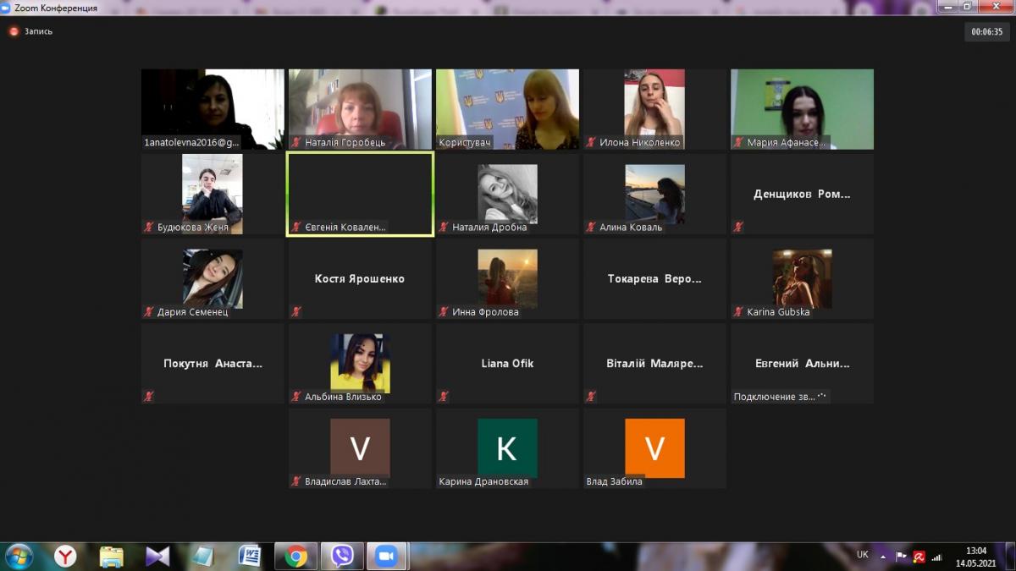Click muted mic icon on Liana Ofik tile
The height and width of the screenshot is (571, 1016).
444,397
